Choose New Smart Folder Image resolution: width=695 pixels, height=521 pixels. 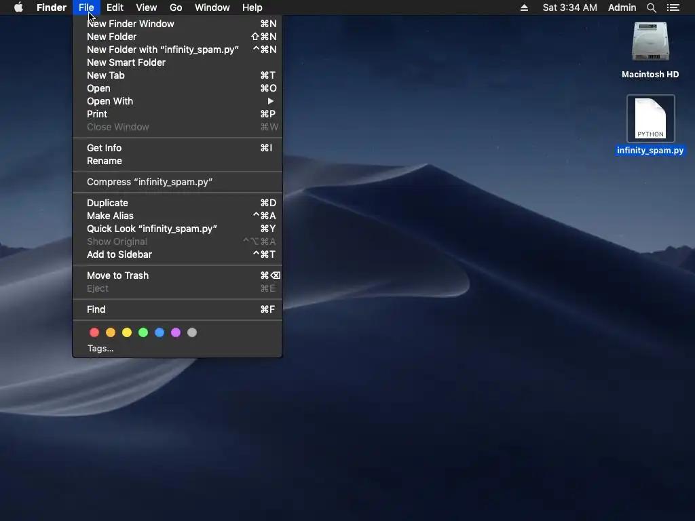177,62
